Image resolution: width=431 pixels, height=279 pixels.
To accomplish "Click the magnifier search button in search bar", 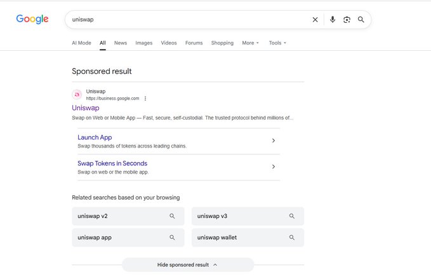I will (361, 20).
